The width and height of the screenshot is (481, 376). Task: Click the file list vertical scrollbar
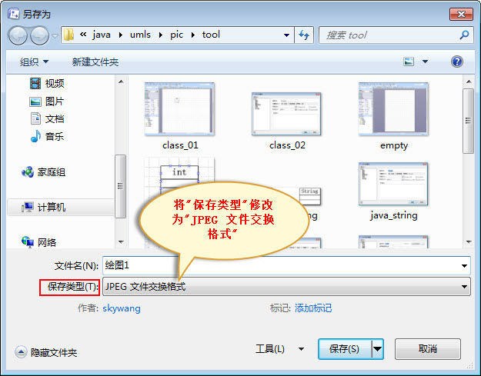coord(469,161)
